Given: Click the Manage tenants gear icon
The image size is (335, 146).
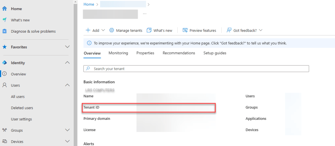Looking at the screenshot, I should pyautogui.click(x=112, y=30).
